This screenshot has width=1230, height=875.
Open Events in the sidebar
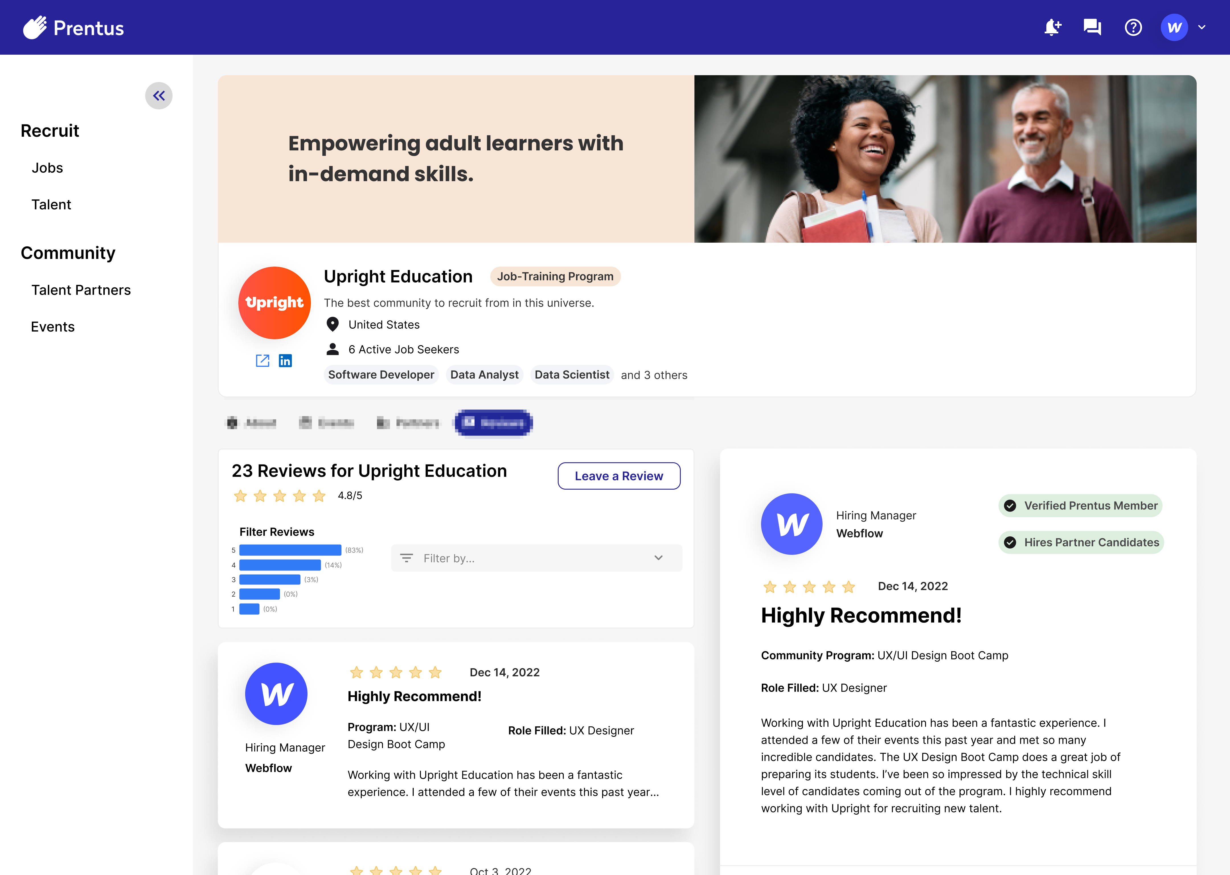[x=53, y=326]
